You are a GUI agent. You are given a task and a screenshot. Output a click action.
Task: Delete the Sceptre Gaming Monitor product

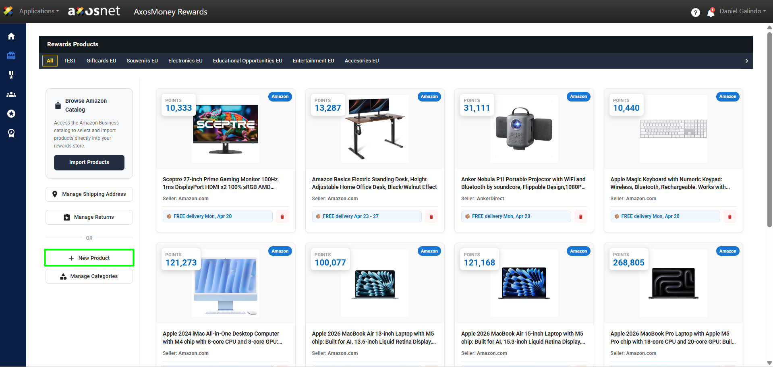click(282, 217)
